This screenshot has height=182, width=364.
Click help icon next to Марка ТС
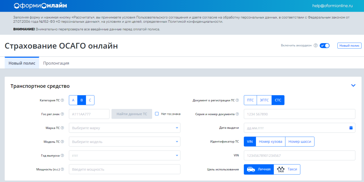pos(62,128)
